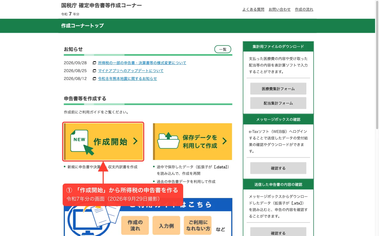Open the 作成の流れ guide tile
The image size is (379, 236).
(x=135, y=225)
